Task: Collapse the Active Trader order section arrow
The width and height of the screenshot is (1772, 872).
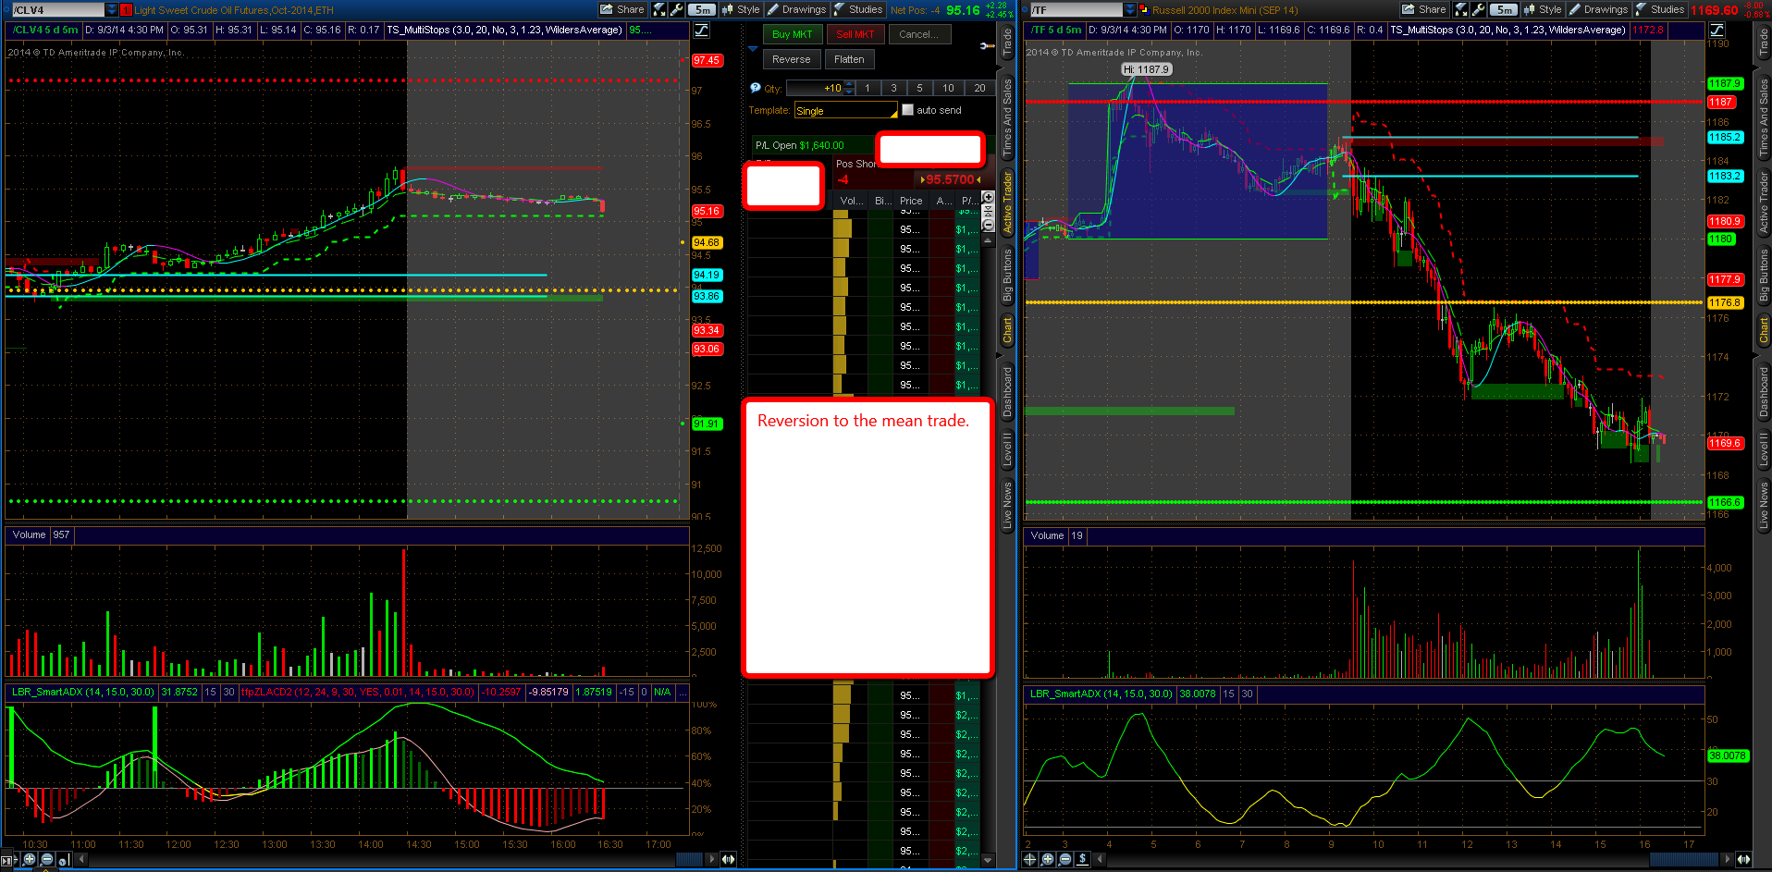Action: pos(753,48)
